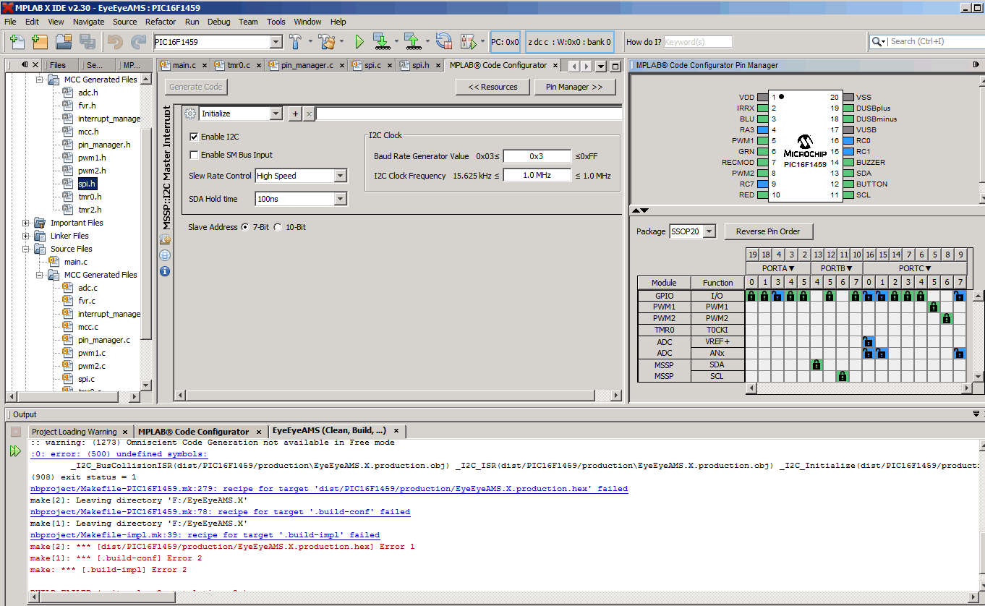Screen dimensions: 985x606
Task: Click the Hold in Reset icon
Action: pyautogui.click(x=443, y=42)
